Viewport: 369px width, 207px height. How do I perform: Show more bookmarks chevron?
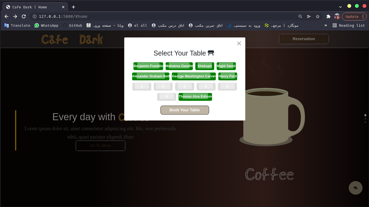click(x=326, y=25)
